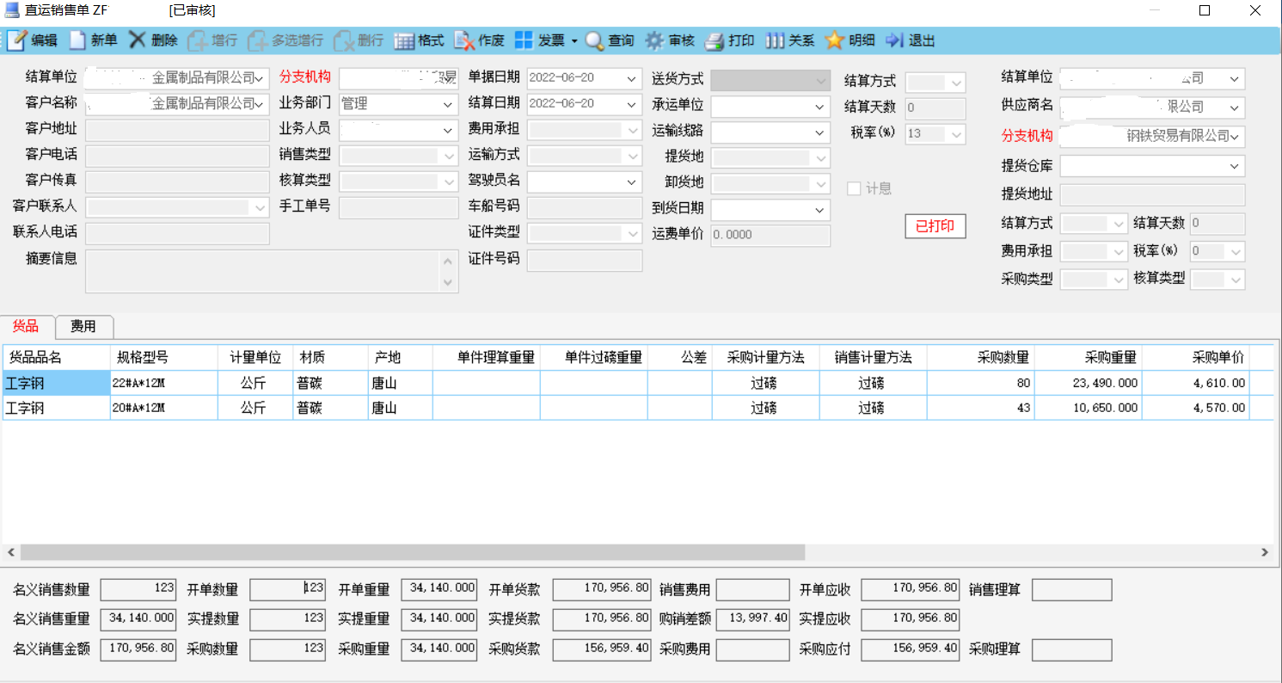The width and height of the screenshot is (1282, 683).
Task: Expand the 提货仓库 dropdown
Action: 1236,166
